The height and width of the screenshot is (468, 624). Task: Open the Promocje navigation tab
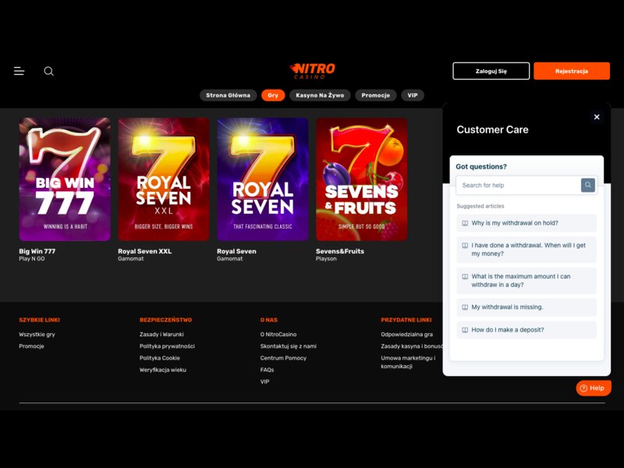pyautogui.click(x=377, y=95)
